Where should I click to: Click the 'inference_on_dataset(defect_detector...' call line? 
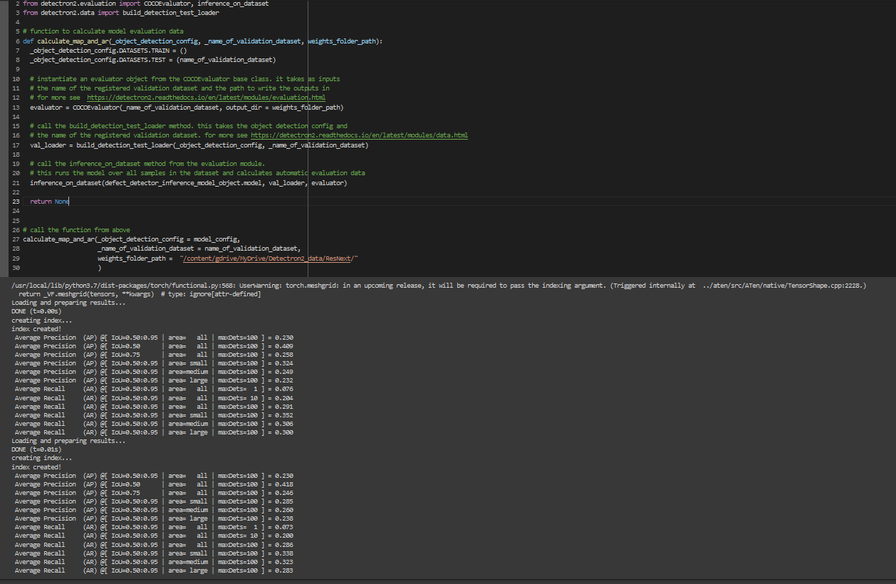coord(188,184)
